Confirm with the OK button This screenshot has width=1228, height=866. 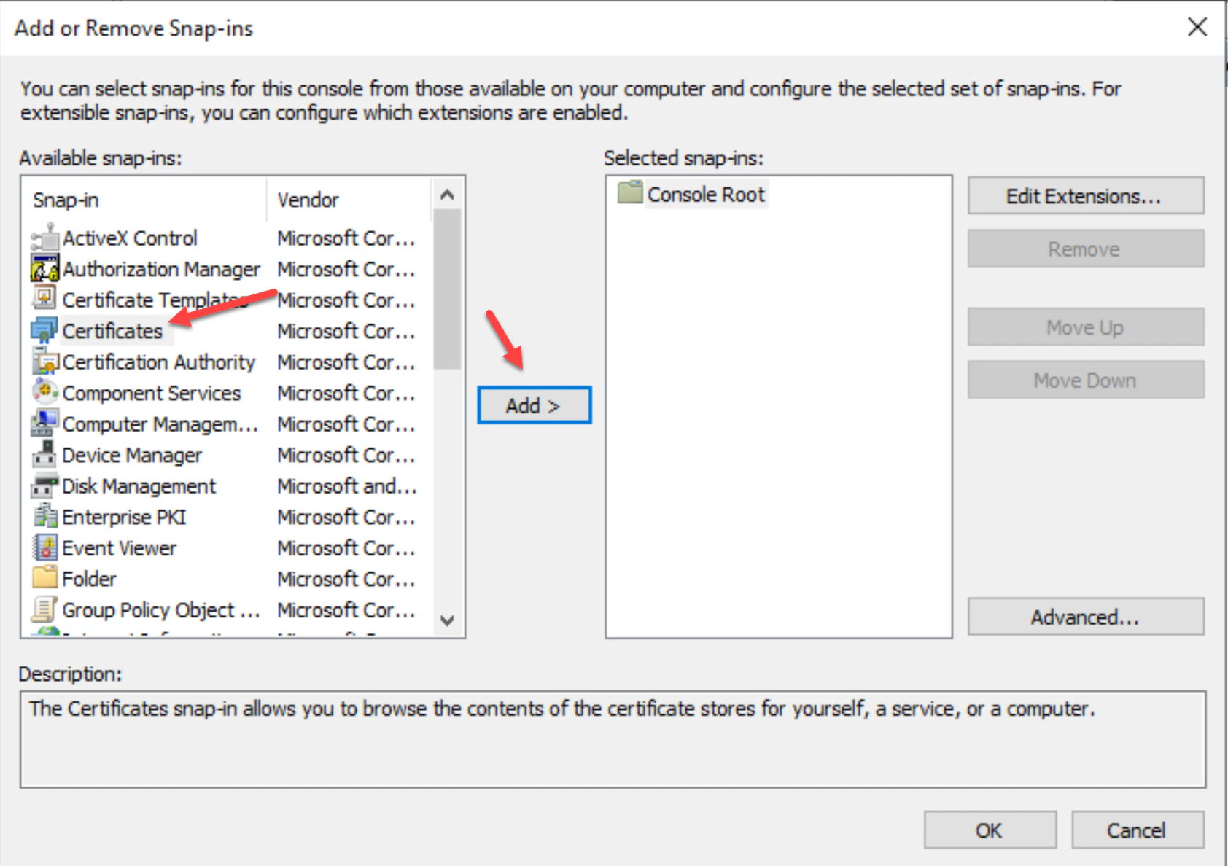(990, 830)
